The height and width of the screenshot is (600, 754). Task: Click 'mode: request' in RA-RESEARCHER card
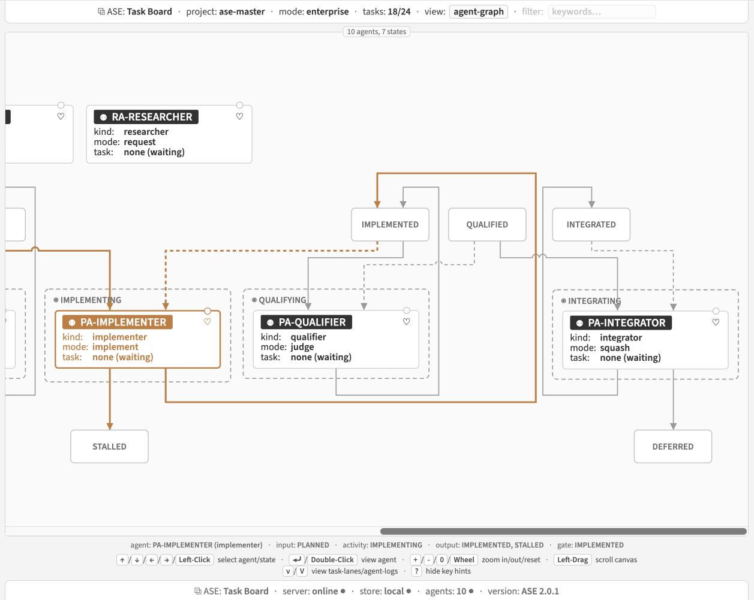coord(125,142)
